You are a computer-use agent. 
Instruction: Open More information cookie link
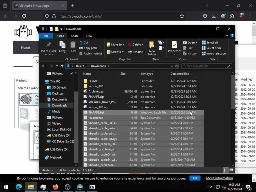pos(219,178)
